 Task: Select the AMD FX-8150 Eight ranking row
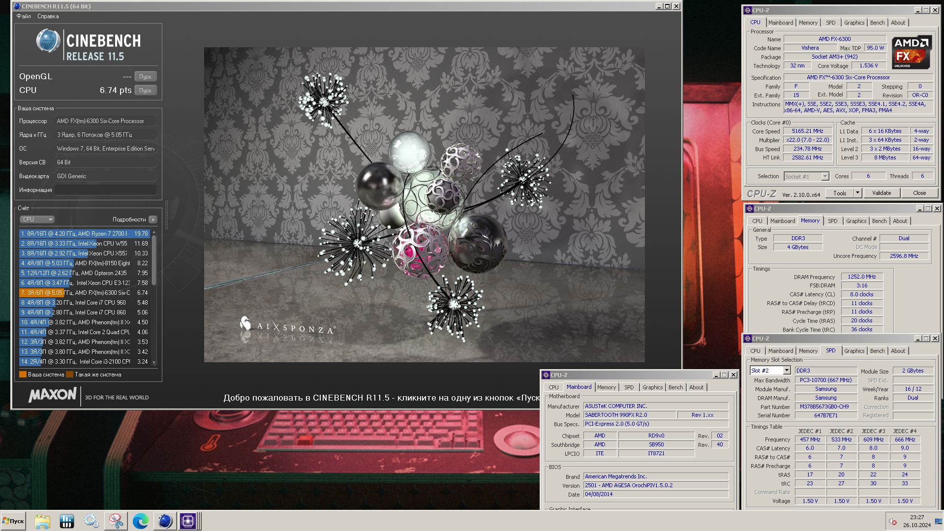coord(85,263)
